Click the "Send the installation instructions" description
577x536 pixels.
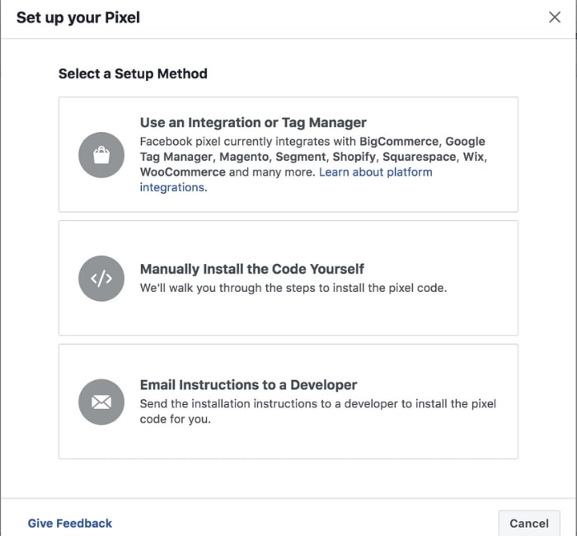[x=317, y=404]
